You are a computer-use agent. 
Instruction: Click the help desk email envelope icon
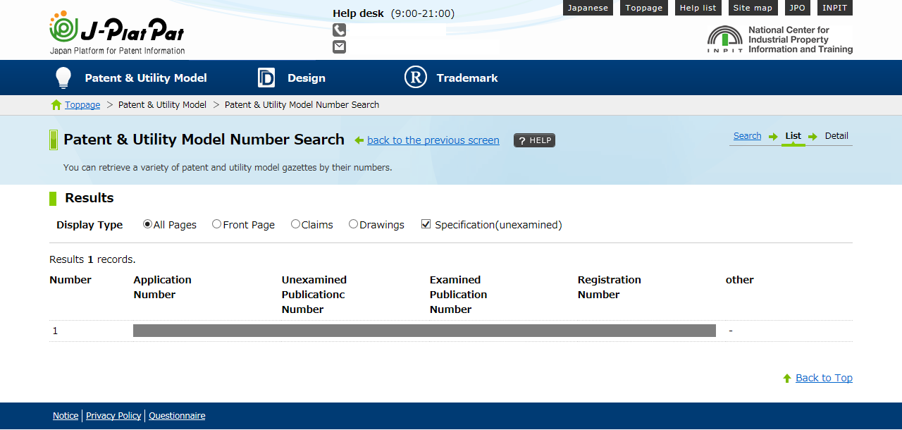tap(339, 47)
